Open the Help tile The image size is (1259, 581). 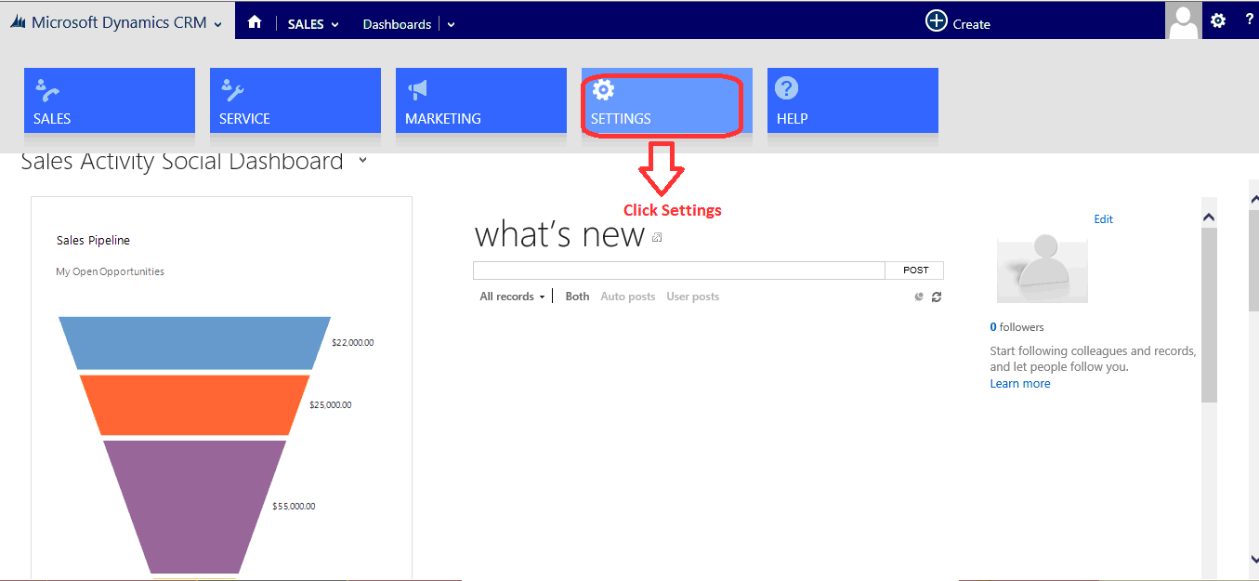pos(853,100)
